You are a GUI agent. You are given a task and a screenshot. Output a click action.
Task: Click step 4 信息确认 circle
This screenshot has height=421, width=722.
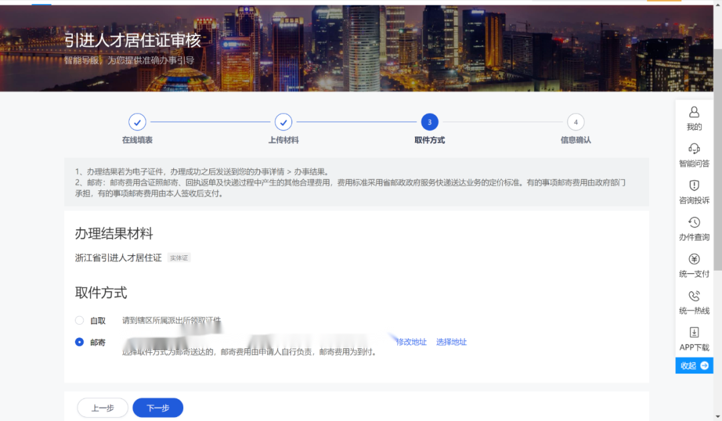(575, 122)
